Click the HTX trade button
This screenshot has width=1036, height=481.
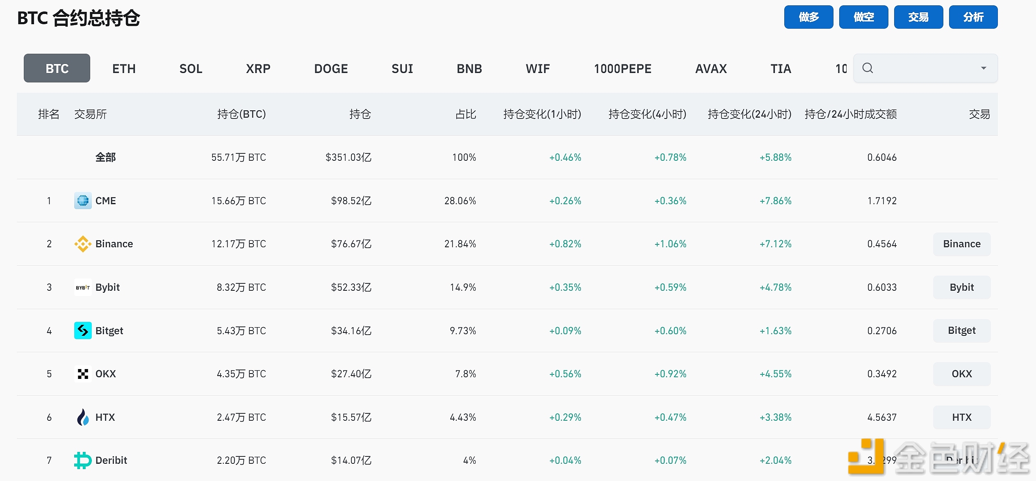(962, 417)
